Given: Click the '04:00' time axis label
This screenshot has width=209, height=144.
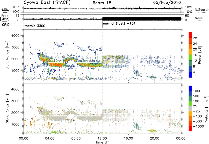Looking at the screenshot, I should [x=50, y=139].
